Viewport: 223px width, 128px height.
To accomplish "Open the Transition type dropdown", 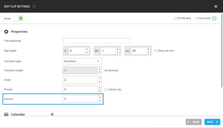I will coord(82,61).
